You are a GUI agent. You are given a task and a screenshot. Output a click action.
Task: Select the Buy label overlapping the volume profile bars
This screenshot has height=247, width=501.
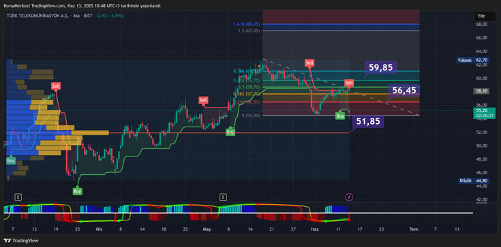pyautogui.click(x=10, y=160)
